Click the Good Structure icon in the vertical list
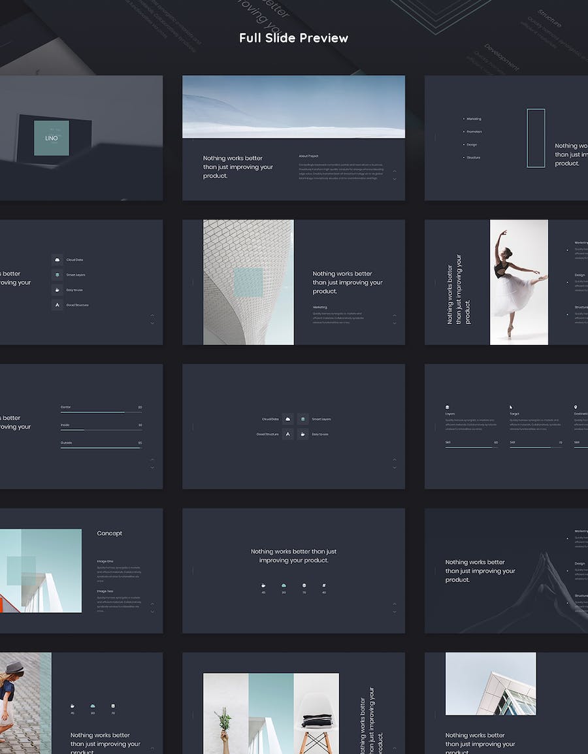588x754 pixels. click(57, 305)
